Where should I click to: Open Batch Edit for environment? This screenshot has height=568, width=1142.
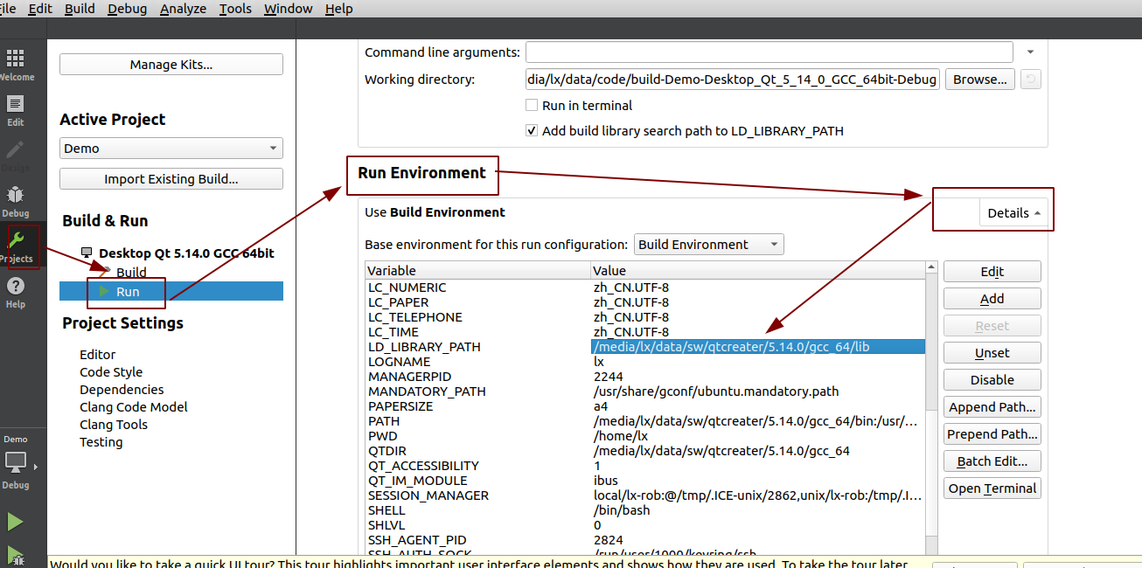click(992, 461)
